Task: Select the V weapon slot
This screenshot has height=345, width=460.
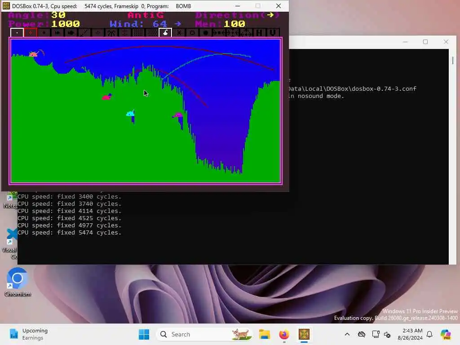Action: pos(273,32)
